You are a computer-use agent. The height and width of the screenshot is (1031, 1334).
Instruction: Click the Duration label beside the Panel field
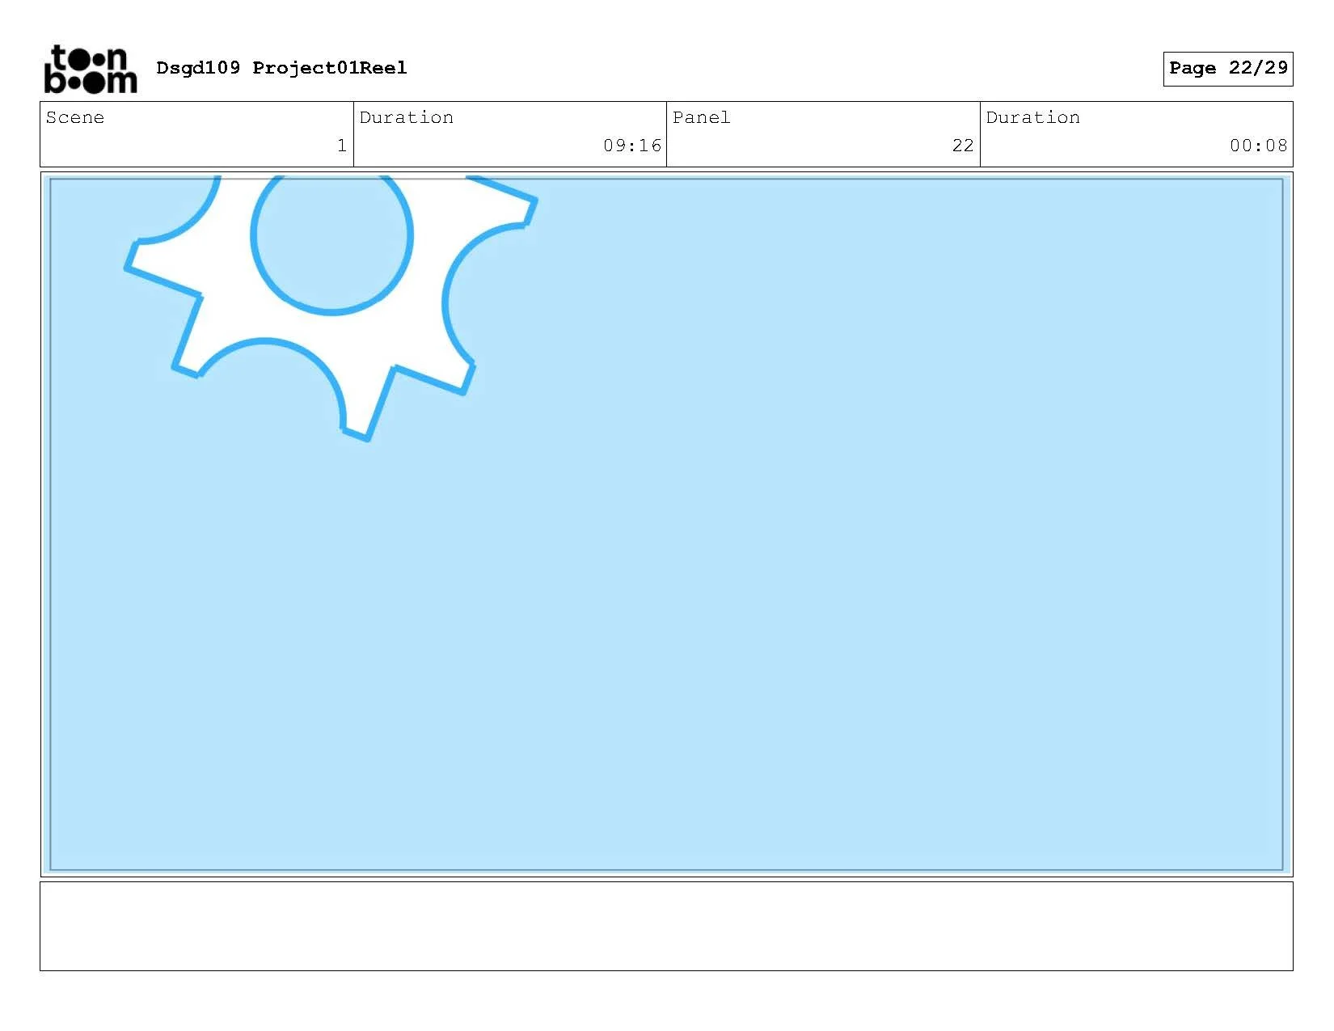coord(1032,117)
